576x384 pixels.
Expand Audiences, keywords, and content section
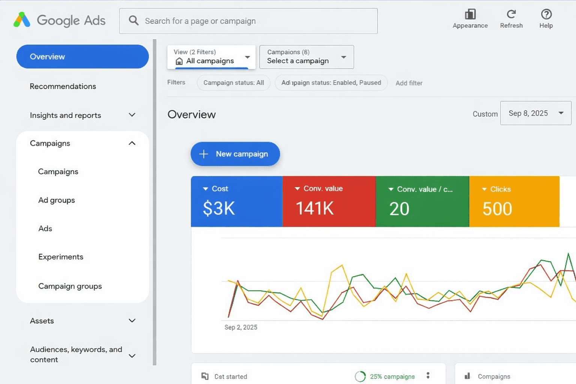(x=132, y=355)
